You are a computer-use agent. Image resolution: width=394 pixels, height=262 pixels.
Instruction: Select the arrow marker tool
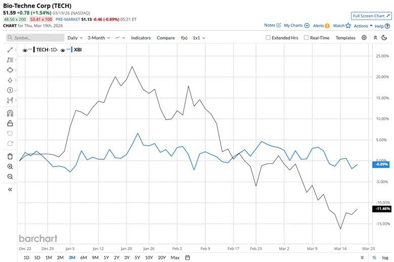tap(10, 80)
